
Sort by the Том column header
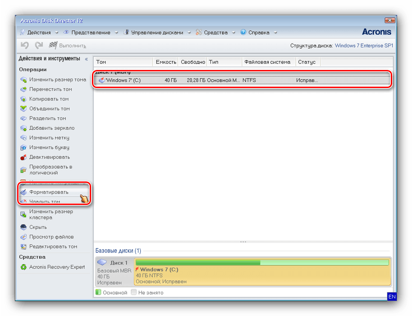(x=123, y=62)
